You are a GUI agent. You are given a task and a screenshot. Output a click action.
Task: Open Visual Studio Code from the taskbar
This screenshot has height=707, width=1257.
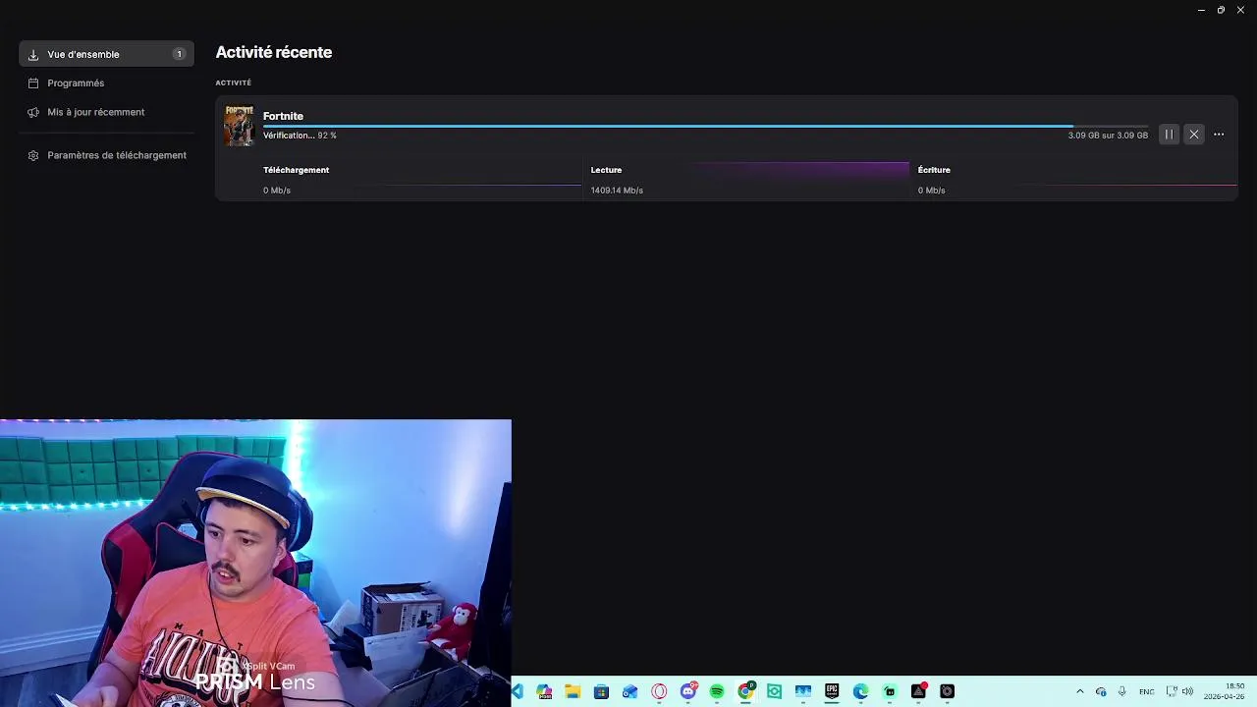518,691
